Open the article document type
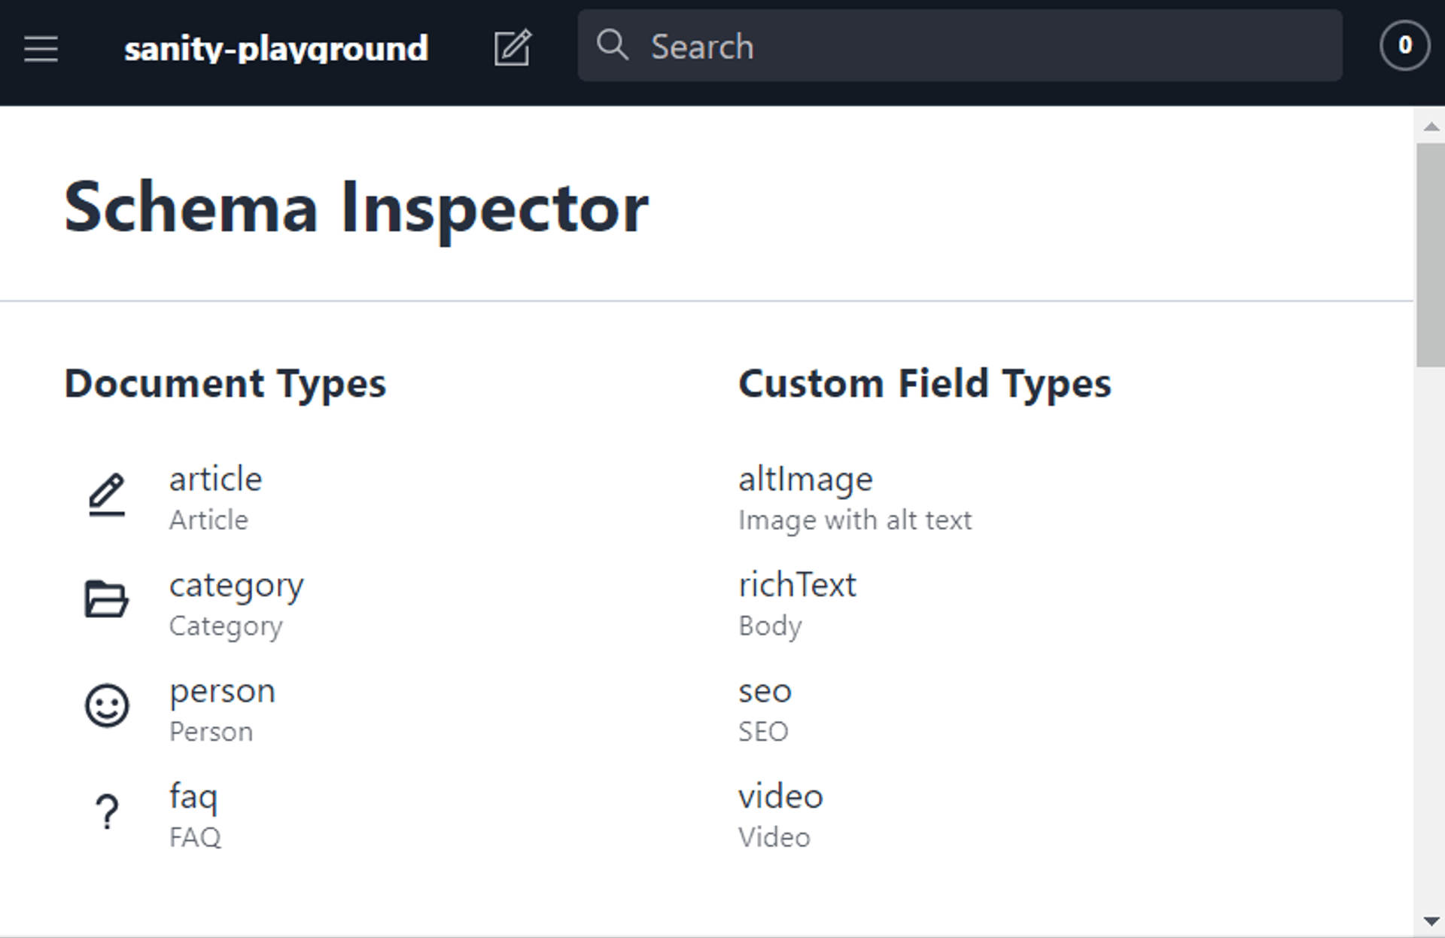Screen dimensions: 1445x938 click(x=216, y=479)
